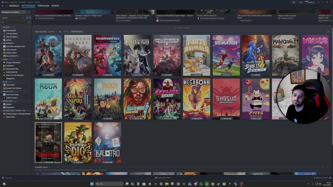Expand the Sıradaki Oyun shelf chevron
Viewport: 333px width, 187px height.
point(49,167)
